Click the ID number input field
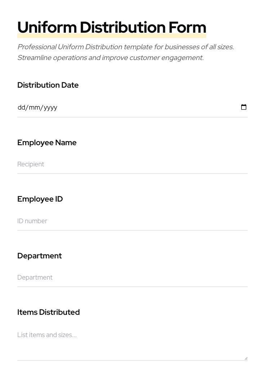 [132, 221]
